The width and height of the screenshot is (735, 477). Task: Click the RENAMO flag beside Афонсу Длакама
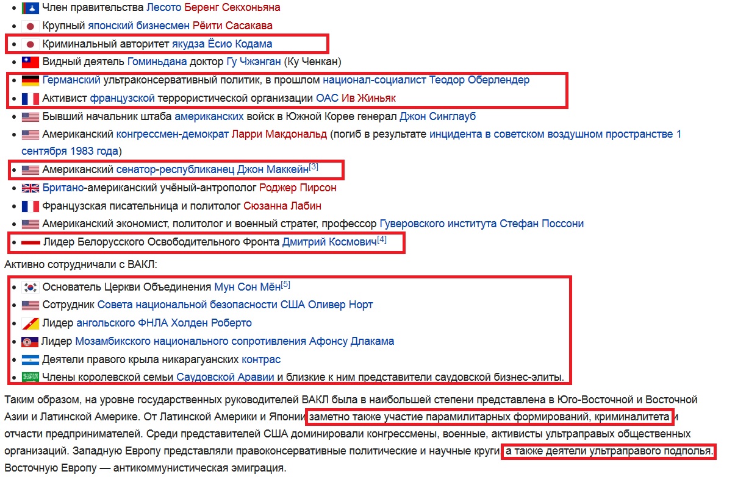(30, 341)
